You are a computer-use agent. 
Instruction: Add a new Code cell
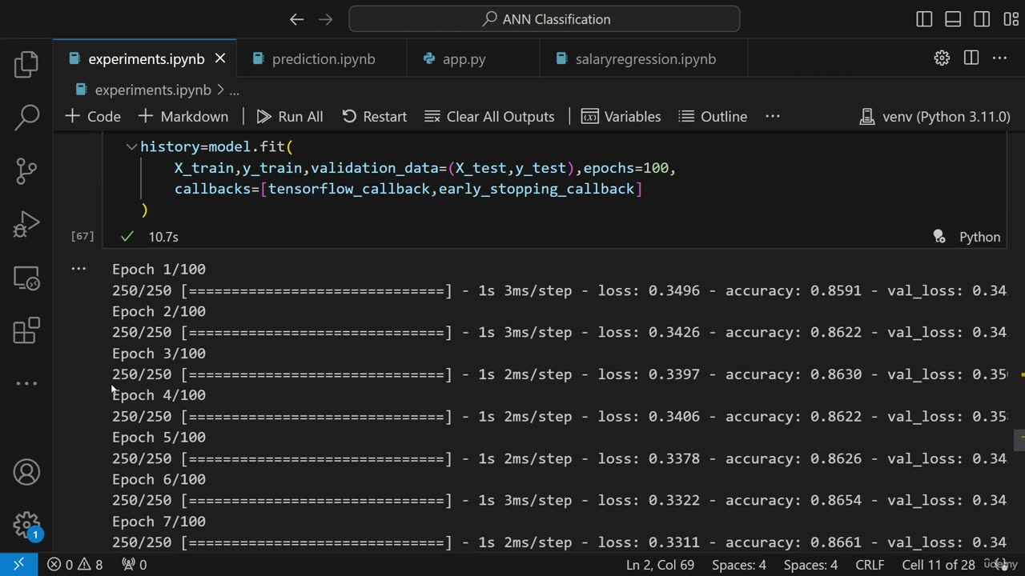click(93, 116)
